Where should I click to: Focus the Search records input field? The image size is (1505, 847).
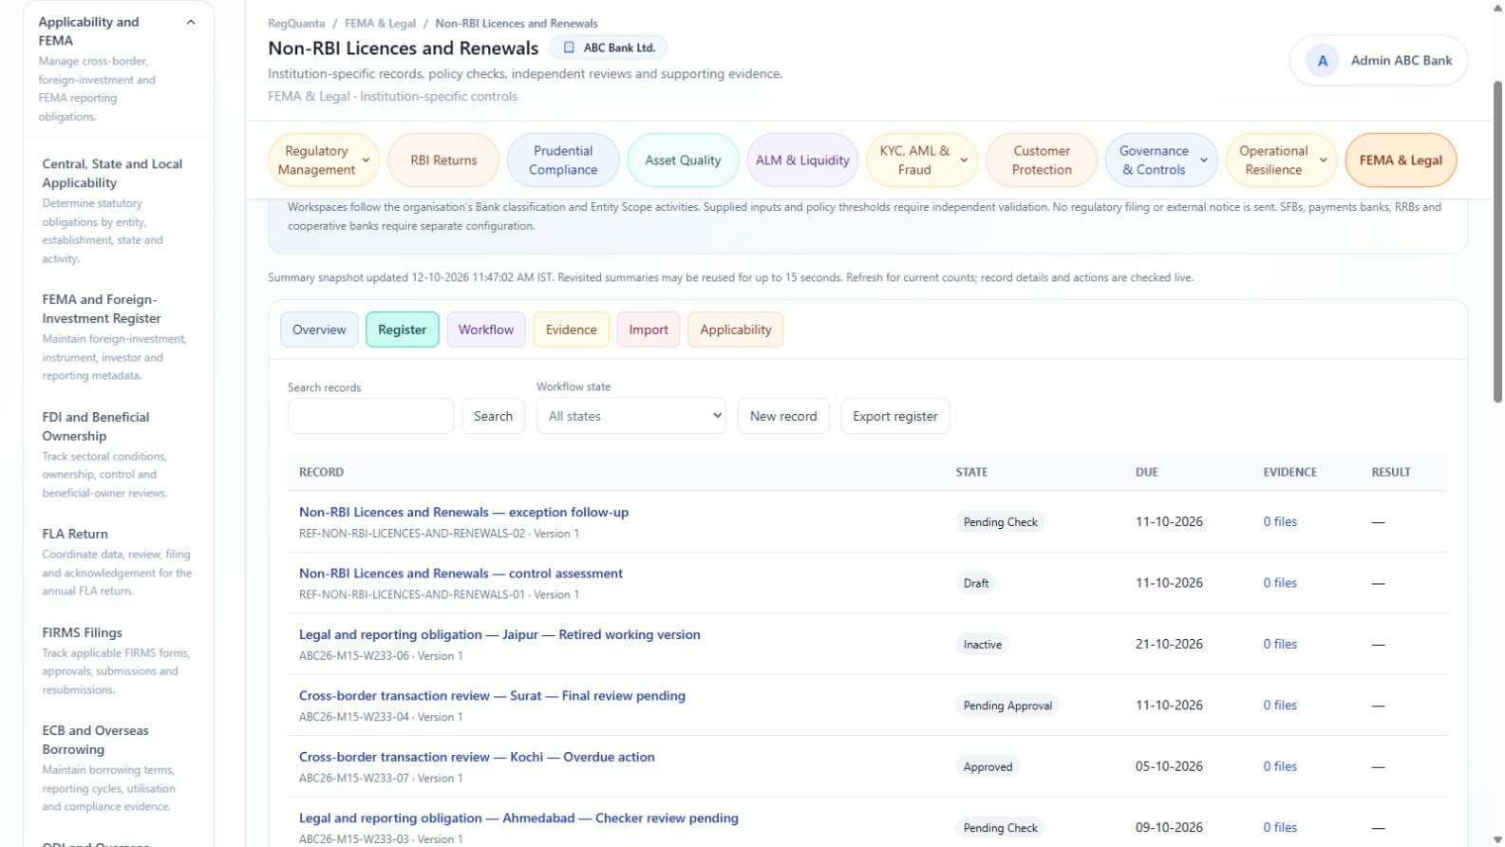click(x=370, y=416)
